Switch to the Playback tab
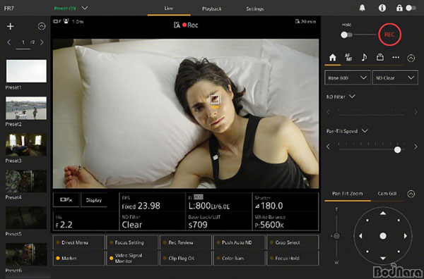This screenshot has width=424, height=279. (212, 8)
